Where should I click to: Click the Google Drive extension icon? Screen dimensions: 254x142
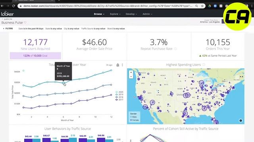click(210, 6)
